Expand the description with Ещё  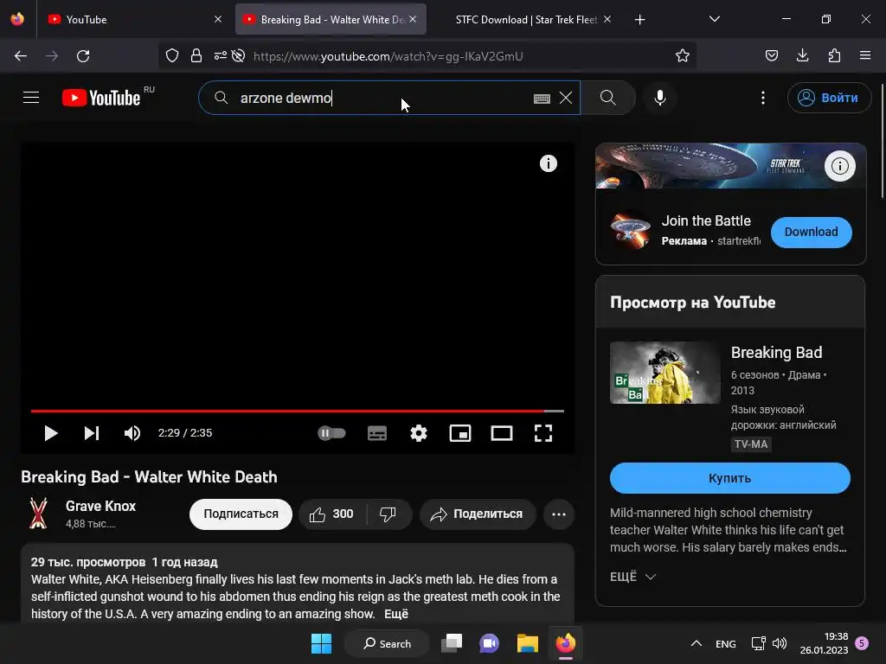point(396,614)
